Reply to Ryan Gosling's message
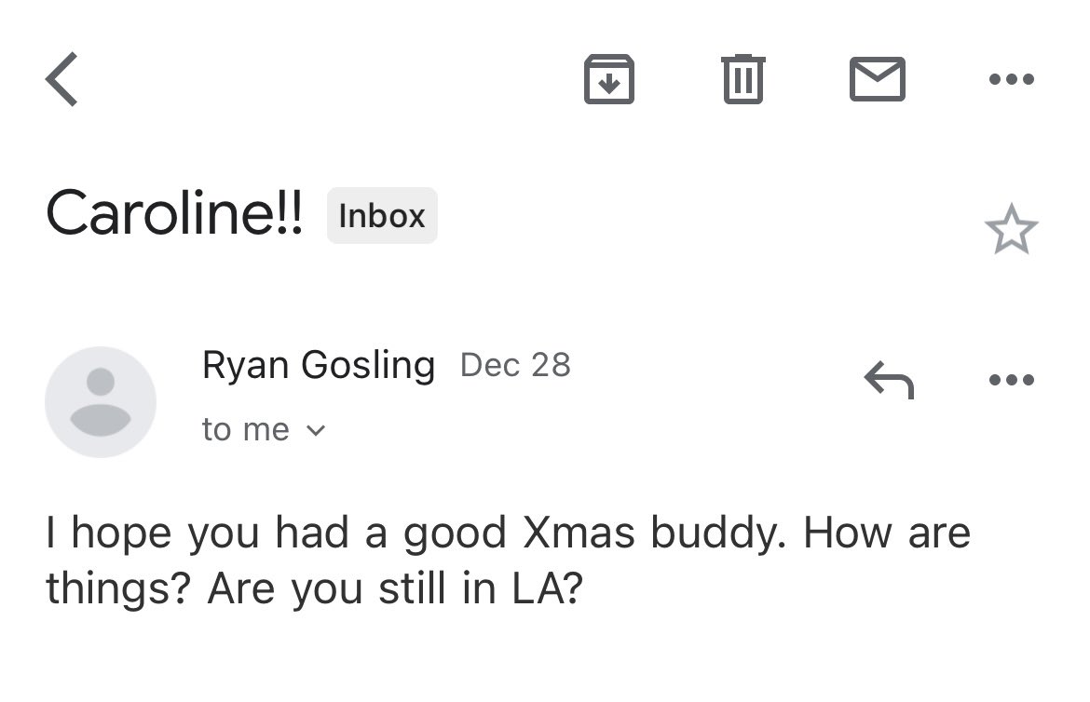 pos(888,380)
